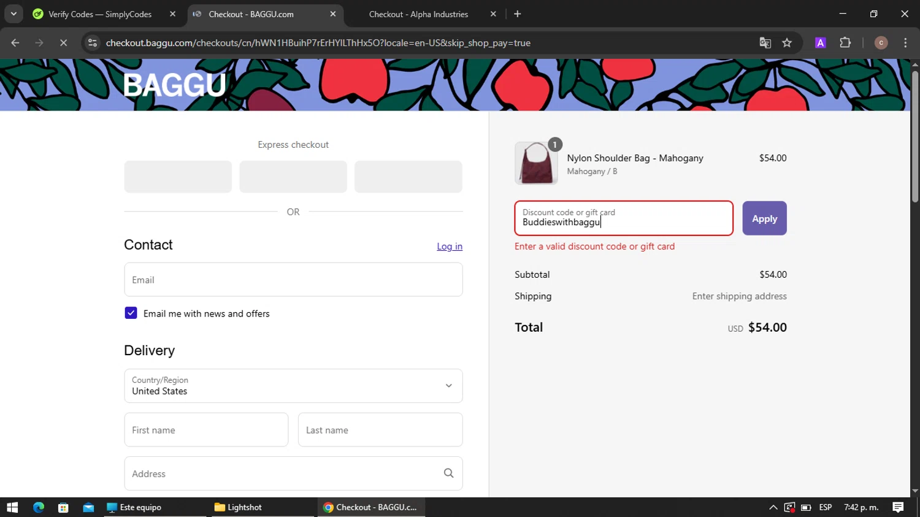This screenshot has height=517, width=920.
Task: Focus the Email input field
Action: pos(293,280)
